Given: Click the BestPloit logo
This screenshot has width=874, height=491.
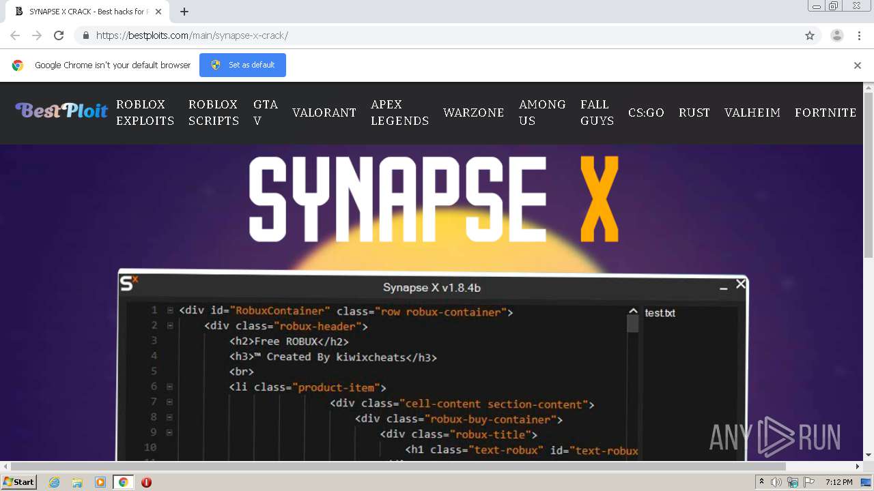Looking at the screenshot, I should coord(61,110).
